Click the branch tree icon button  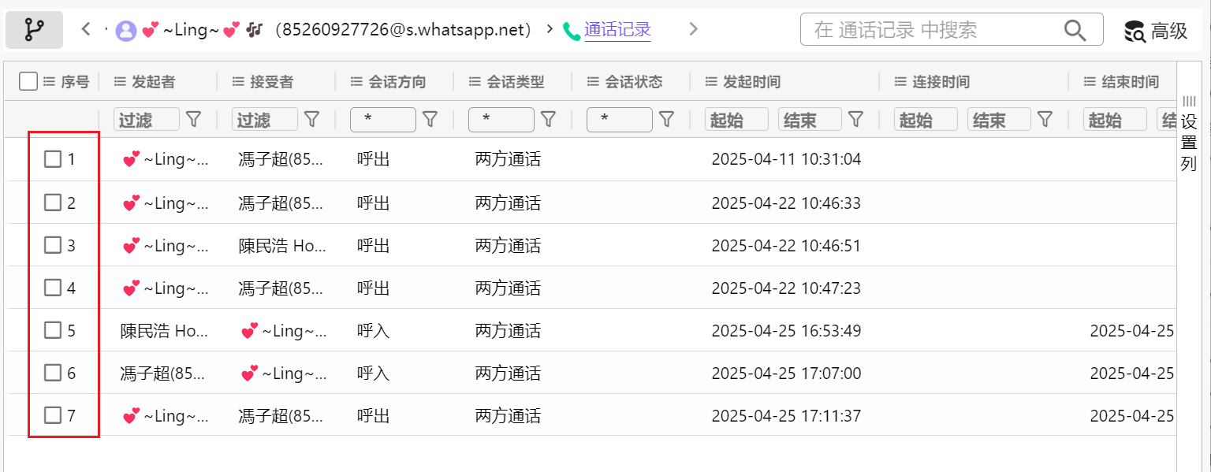(34, 30)
